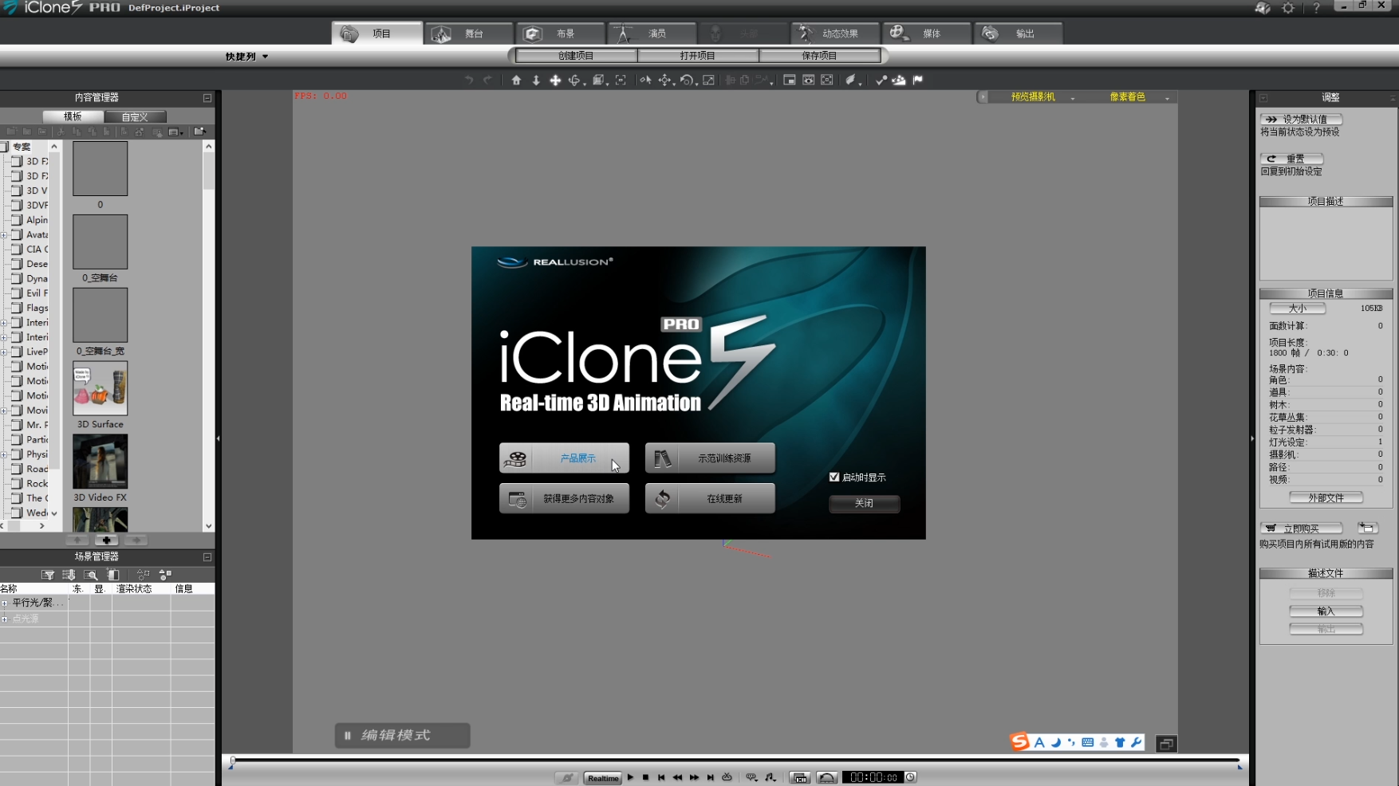The image size is (1399, 786).
Task: Click the flag icon in top toolbar
Action: click(918, 81)
